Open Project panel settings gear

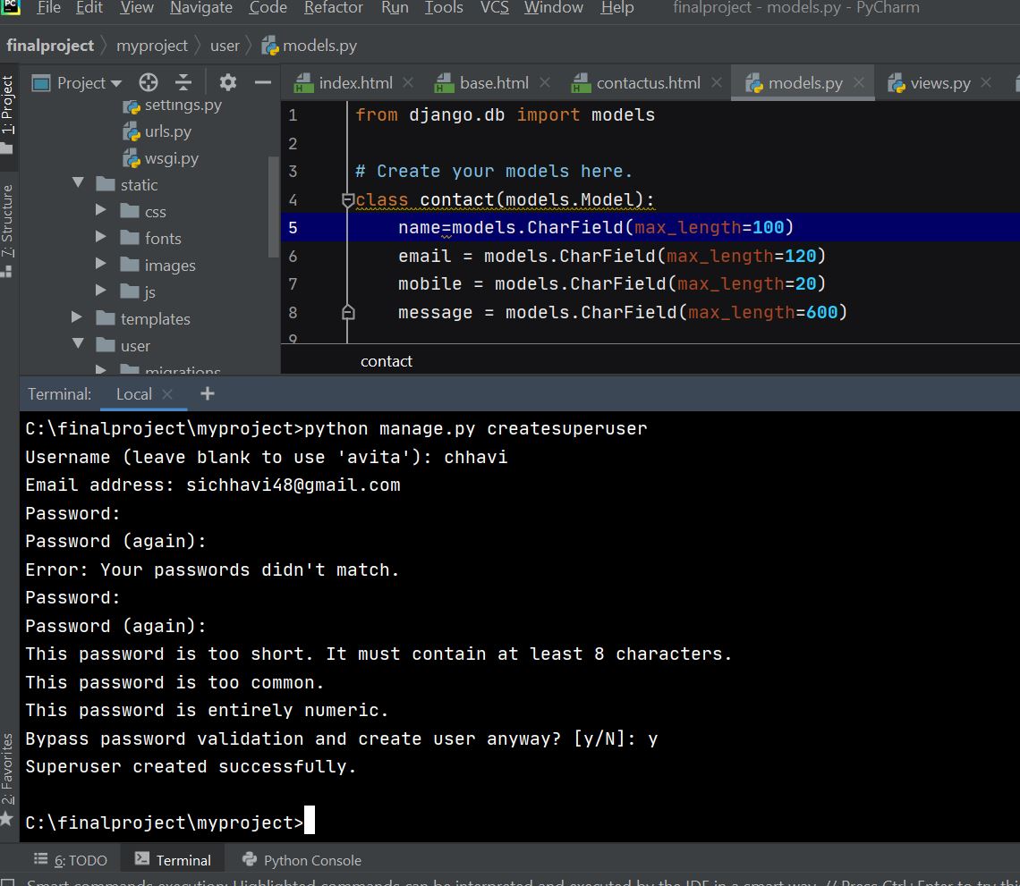pyautogui.click(x=227, y=82)
